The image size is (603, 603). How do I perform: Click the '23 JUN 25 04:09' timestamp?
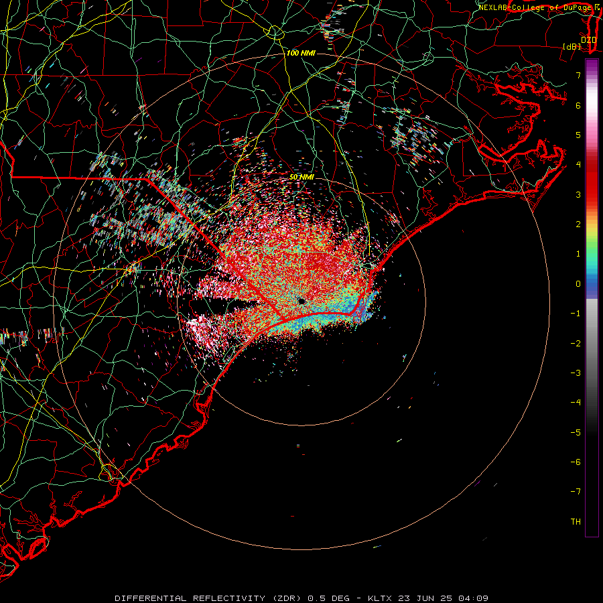coord(443,598)
